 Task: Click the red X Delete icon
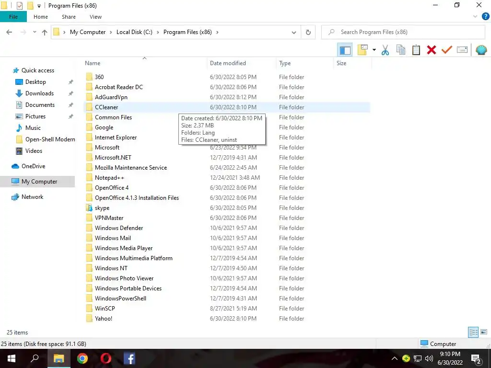(x=432, y=50)
